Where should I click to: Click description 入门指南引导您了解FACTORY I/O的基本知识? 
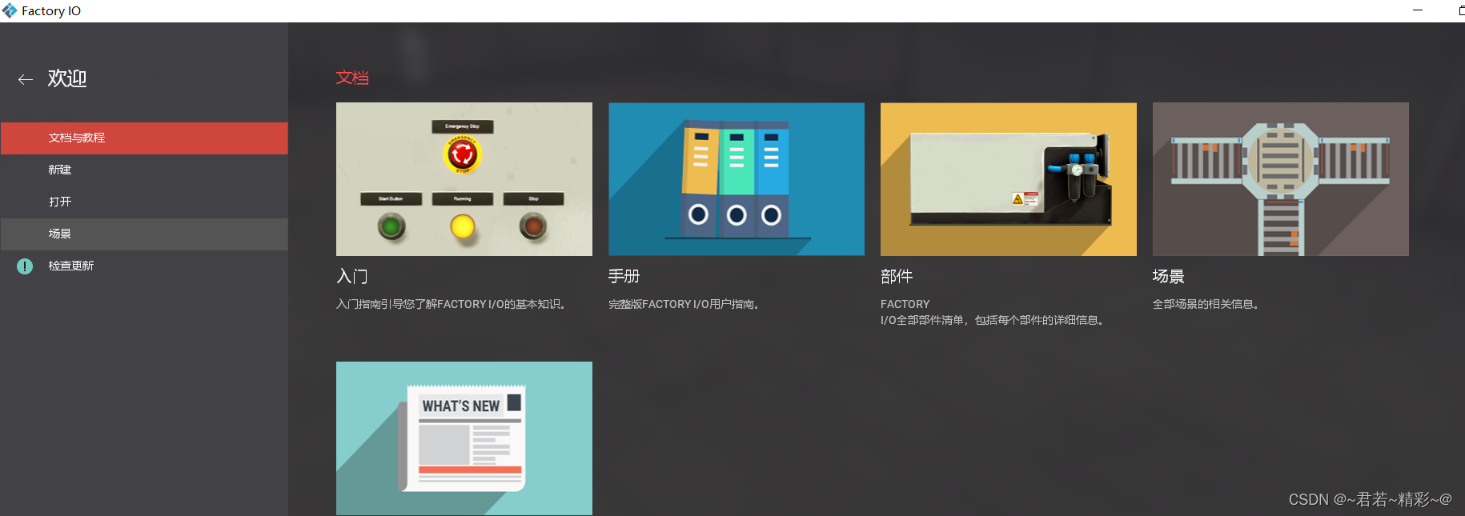pyautogui.click(x=453, y=305)
